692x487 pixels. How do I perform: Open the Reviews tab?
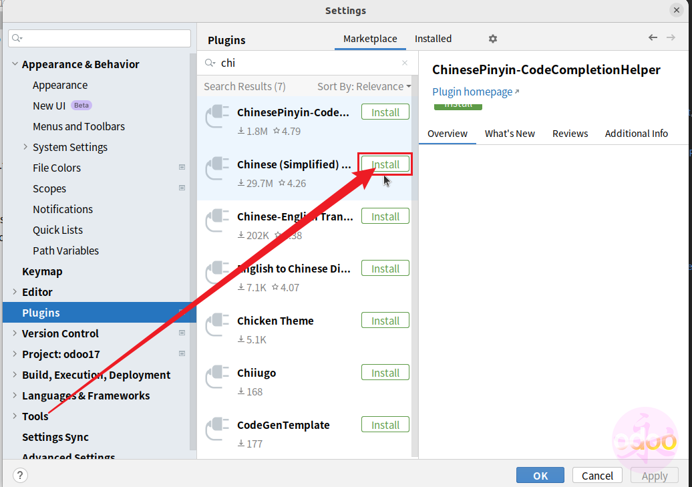coord(570,134)
